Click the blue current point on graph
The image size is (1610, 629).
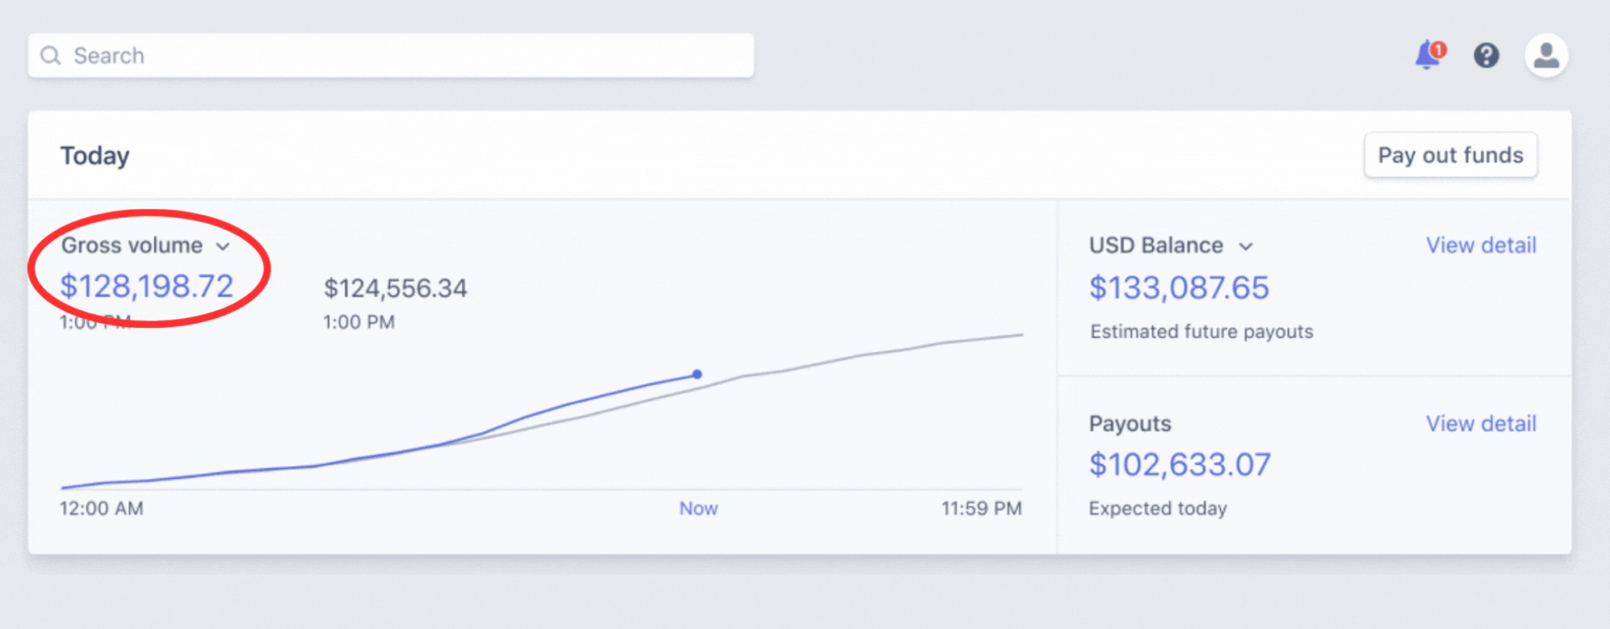(x=697, y=374)
